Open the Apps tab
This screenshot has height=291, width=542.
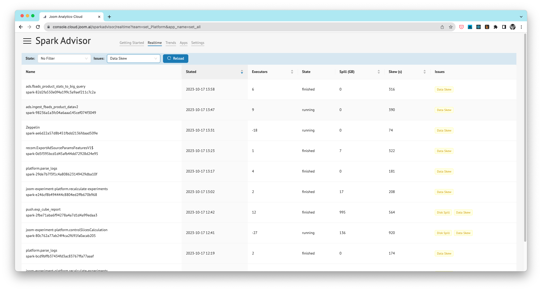click(x=184, y=43)
